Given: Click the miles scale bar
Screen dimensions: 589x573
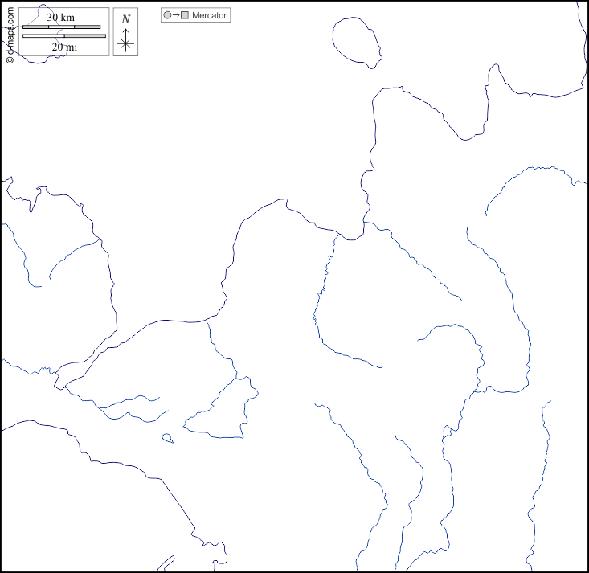Looking at the screenshot, I should [x=63, y=35].
